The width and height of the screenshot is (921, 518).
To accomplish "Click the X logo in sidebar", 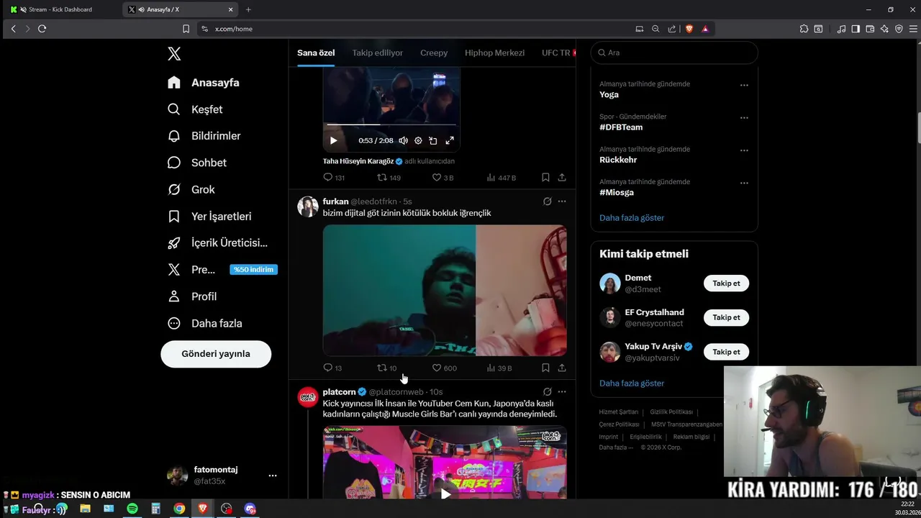I will pos(174,53).
